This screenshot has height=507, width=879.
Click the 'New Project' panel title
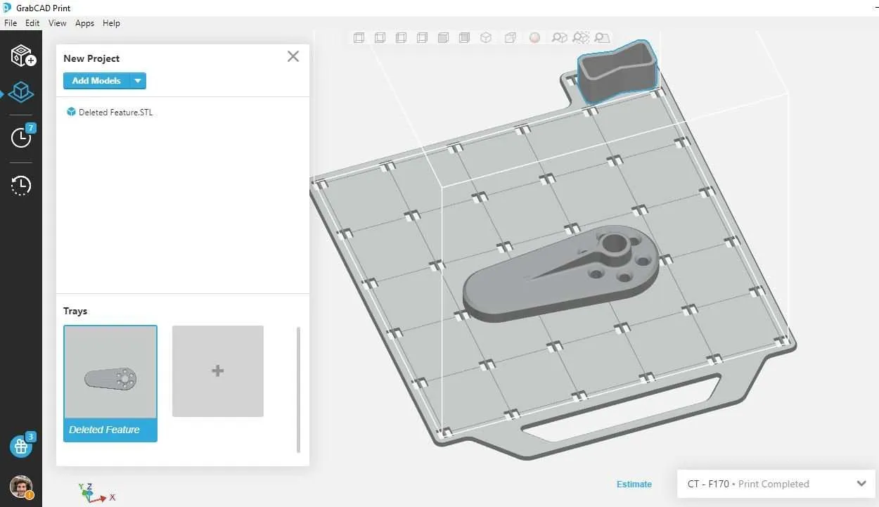[91, 58]
